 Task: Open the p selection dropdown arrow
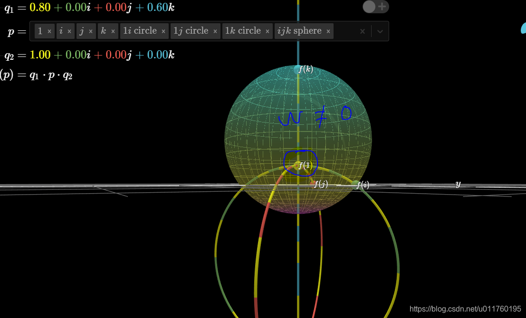[380, 31]
